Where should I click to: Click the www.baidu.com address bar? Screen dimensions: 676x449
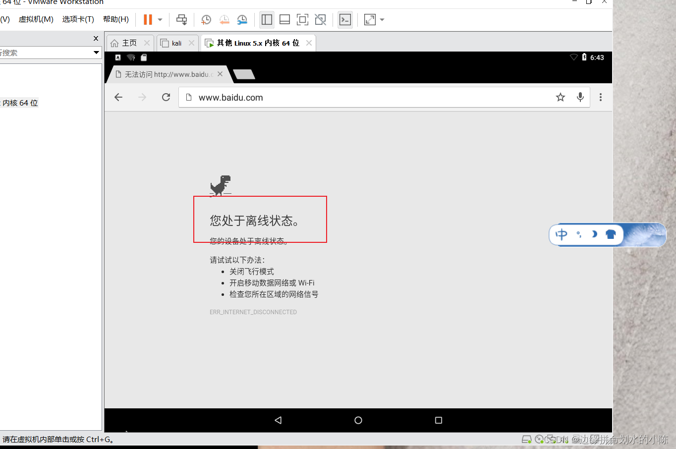pos(367,98)
